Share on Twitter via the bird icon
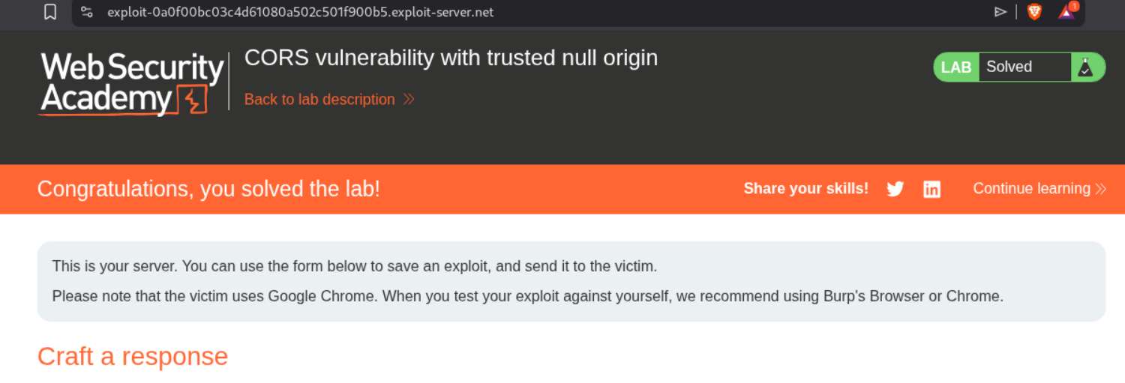 click(x=895, y=189)
